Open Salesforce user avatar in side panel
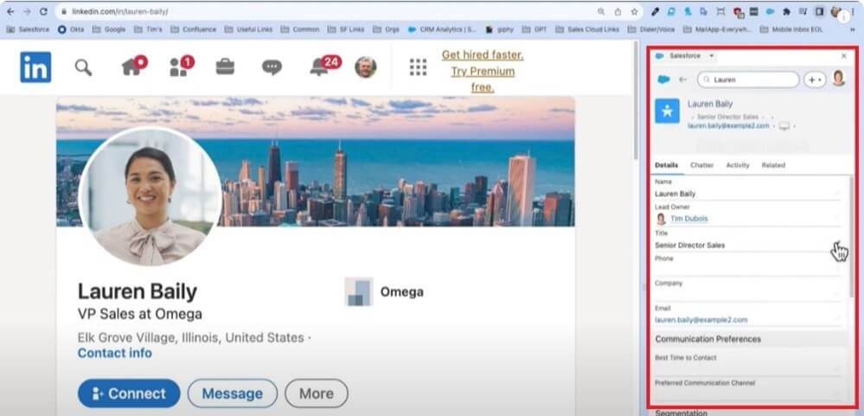The image size is (864, 416). coord(838,78)
